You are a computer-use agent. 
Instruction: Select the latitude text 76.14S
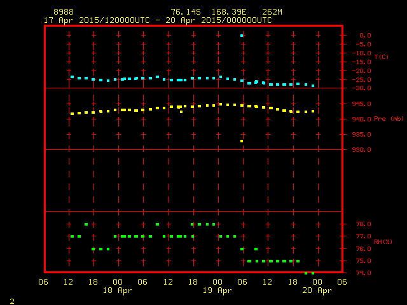[184, 12]
